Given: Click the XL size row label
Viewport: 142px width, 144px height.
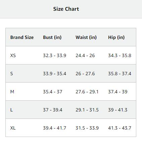Looking at the screenshot, I should 13,128.
